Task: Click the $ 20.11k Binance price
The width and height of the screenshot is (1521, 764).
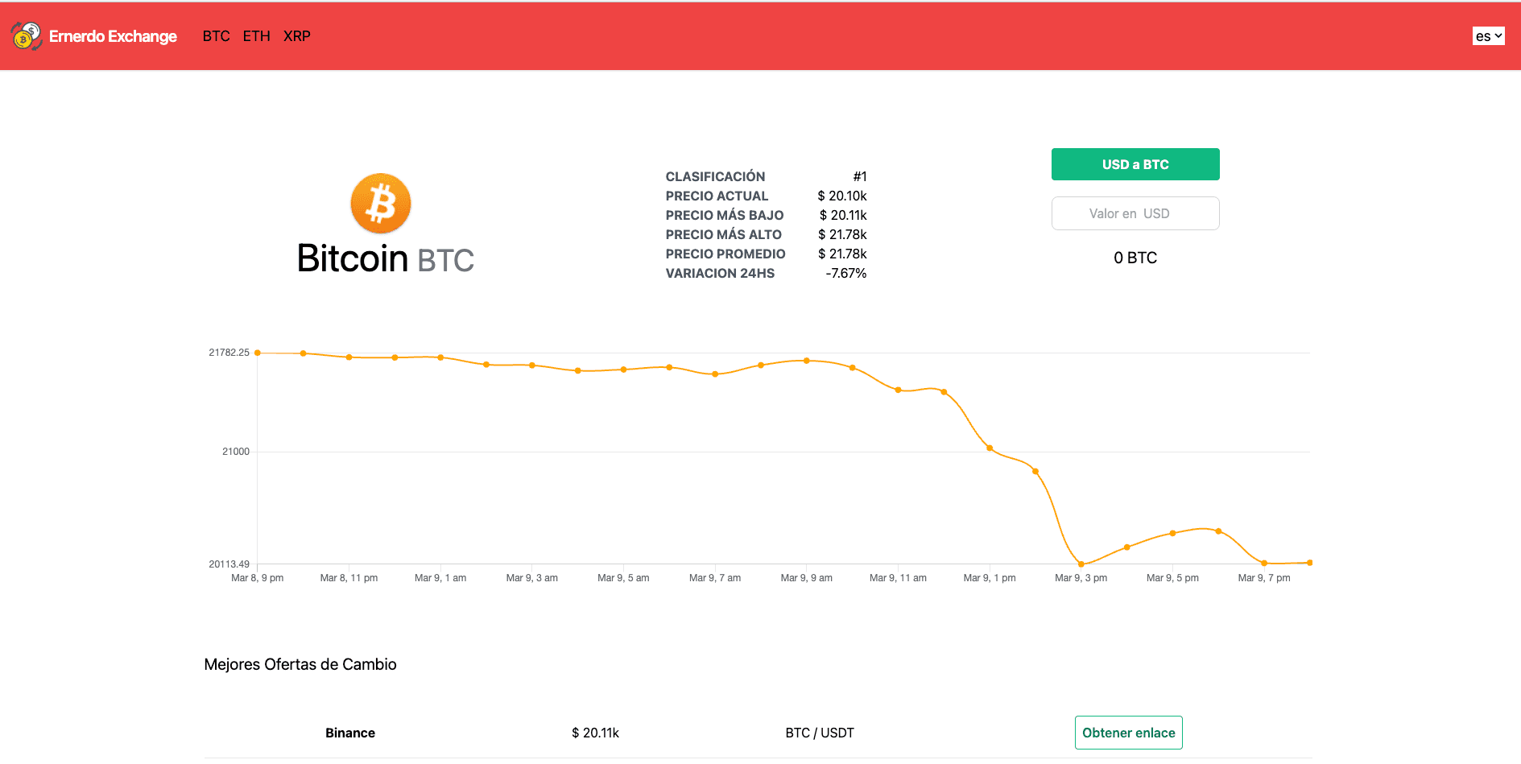Action: click(x=596, y=733)
